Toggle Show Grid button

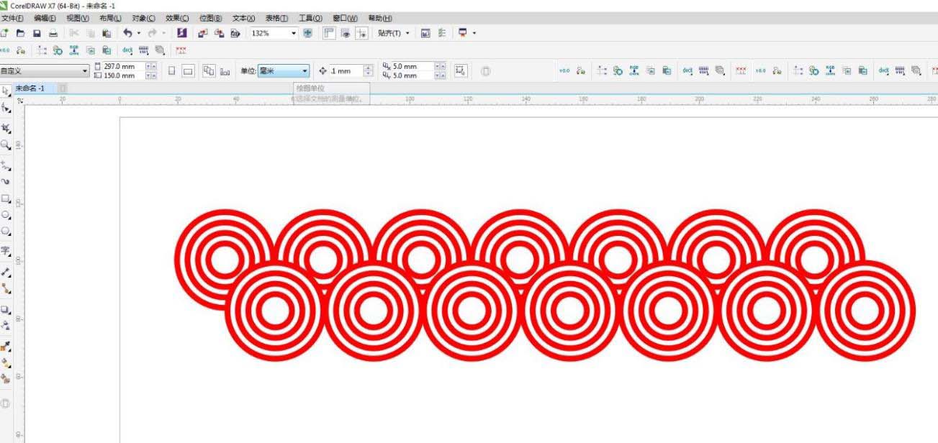(345, 33)
